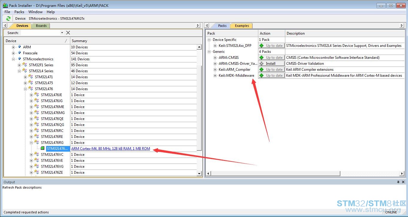Viewport: 408px width, 217px height.
Task: Expand the Freescale vendor node
Action: [x=13, y=53]
